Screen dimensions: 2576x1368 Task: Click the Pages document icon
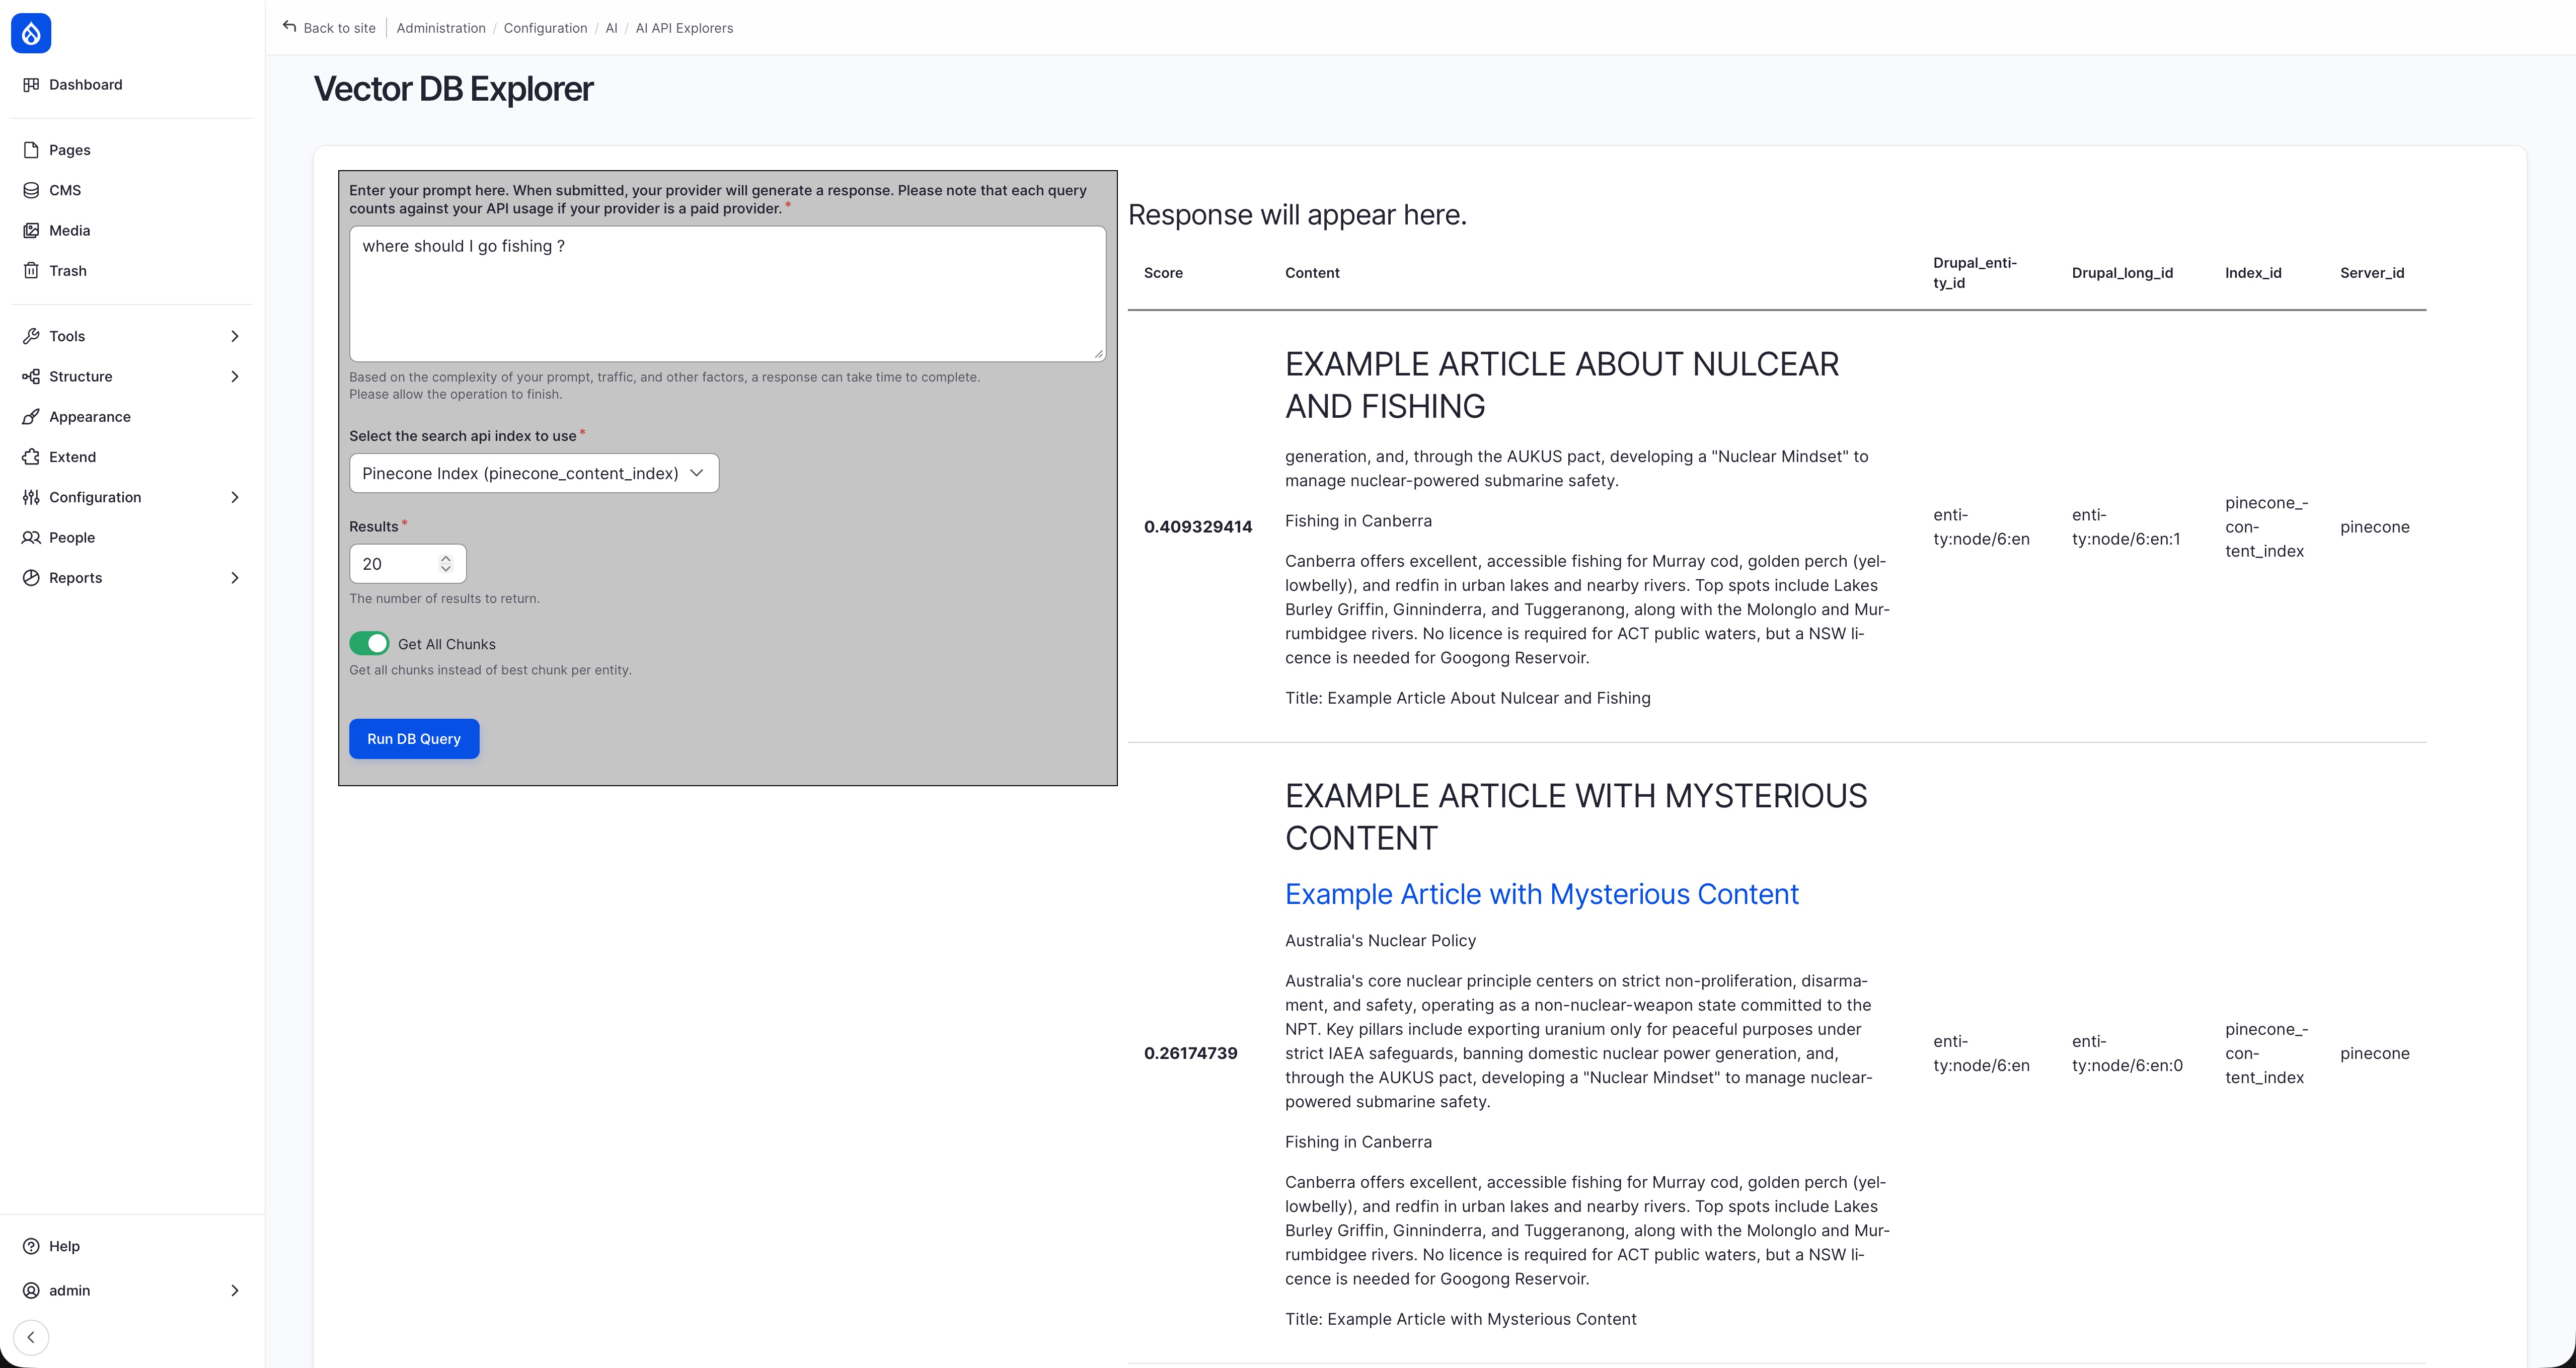[31, 150]
